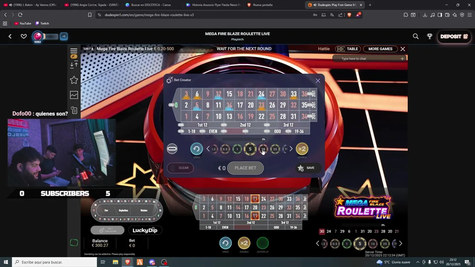Open MORE GAMES
This screenshot has height=267, width=475.
(x=380, y=49)
